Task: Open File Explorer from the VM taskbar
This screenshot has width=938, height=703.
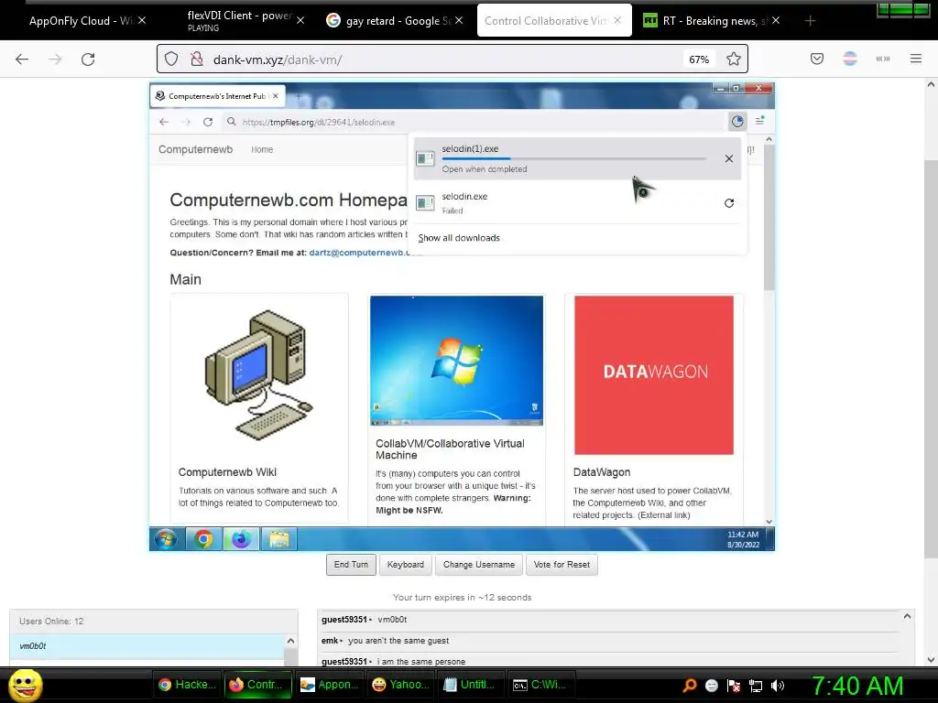Action: point(278,539)
